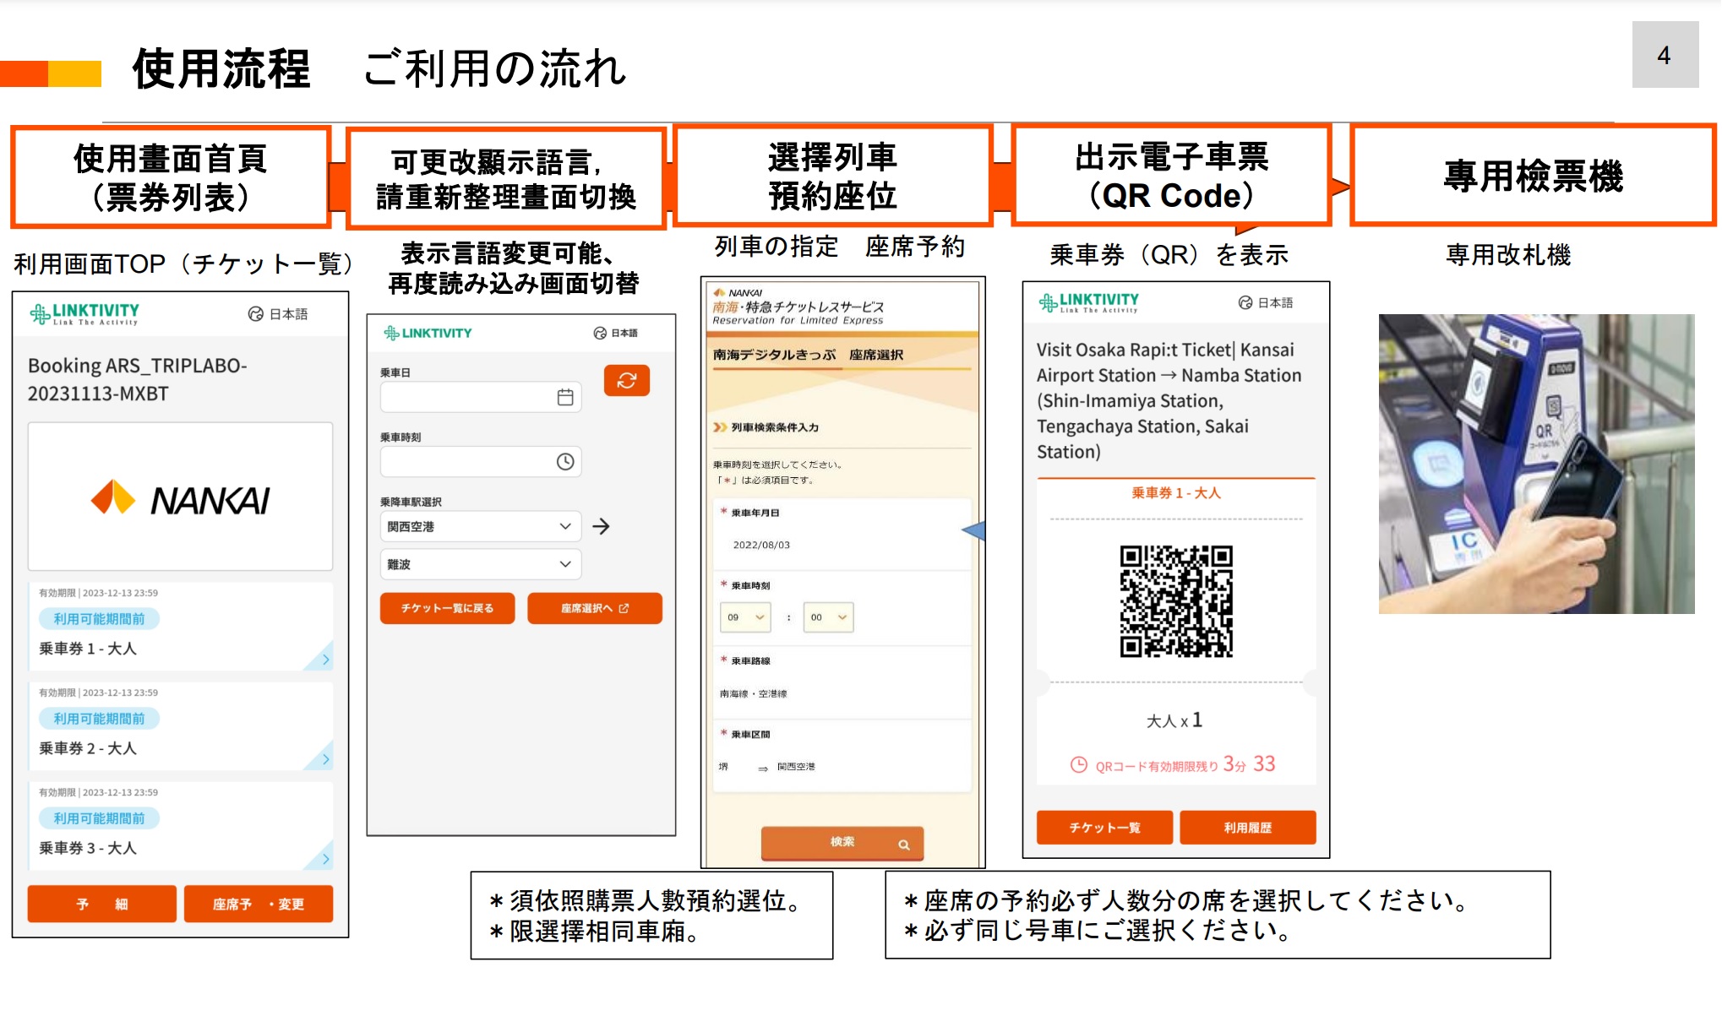Click the Visit Osaka Rapi:t Ticket title text

click(x=1169, y=400)
